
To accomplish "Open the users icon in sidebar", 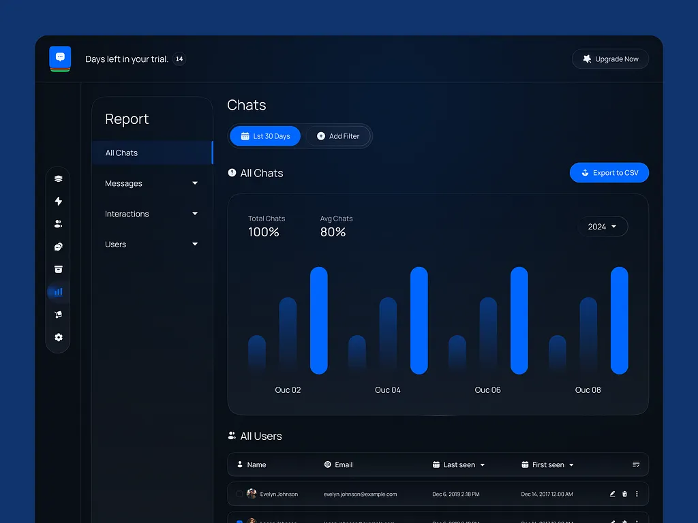I will 58,224.
